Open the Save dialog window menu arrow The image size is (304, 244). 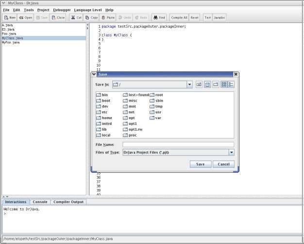tap(94, 74)
